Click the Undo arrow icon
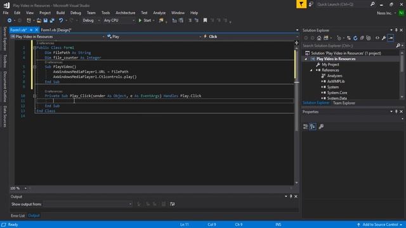 pos(61,20)
